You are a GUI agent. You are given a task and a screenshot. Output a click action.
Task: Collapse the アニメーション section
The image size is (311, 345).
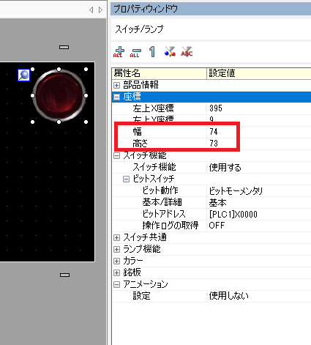(x=117, y=284)
